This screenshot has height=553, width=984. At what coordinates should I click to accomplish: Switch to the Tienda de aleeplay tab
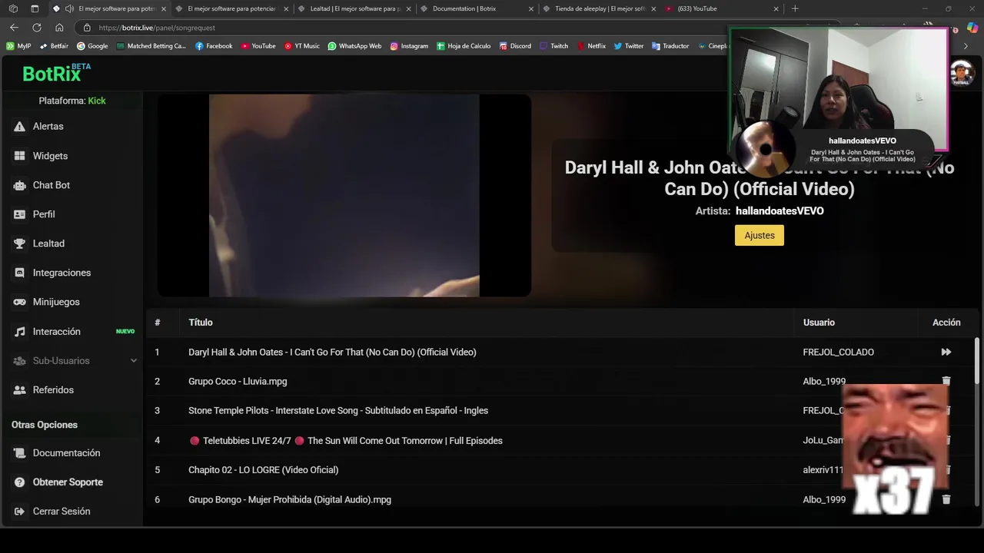point(598,8)
